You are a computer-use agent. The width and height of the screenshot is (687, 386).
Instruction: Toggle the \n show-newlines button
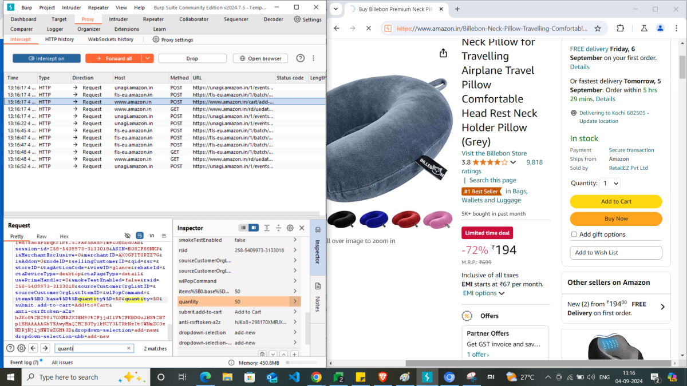152,236
